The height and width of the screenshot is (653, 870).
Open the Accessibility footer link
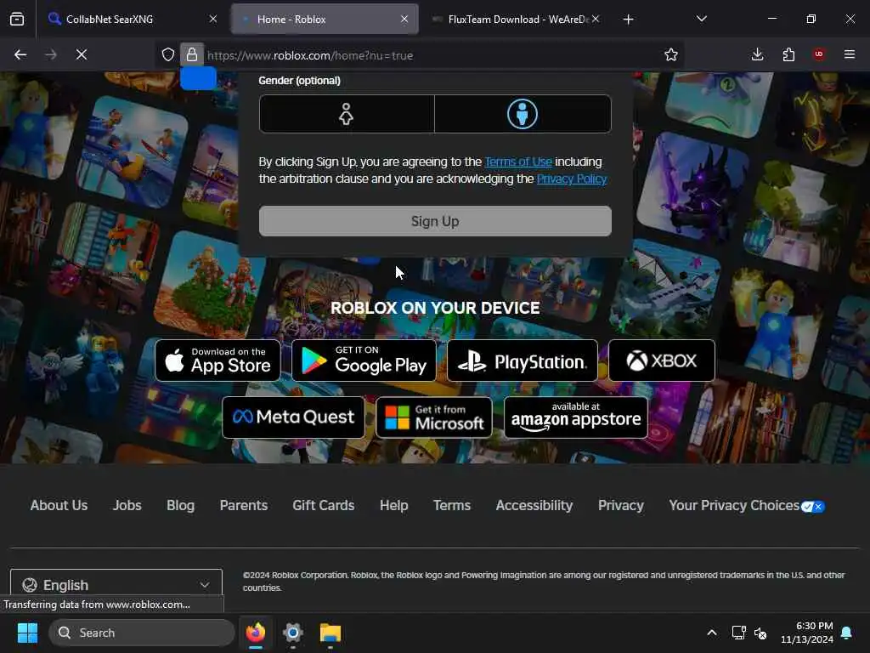534,505
